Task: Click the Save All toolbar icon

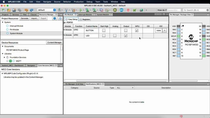Action: (x=20, y=10)
